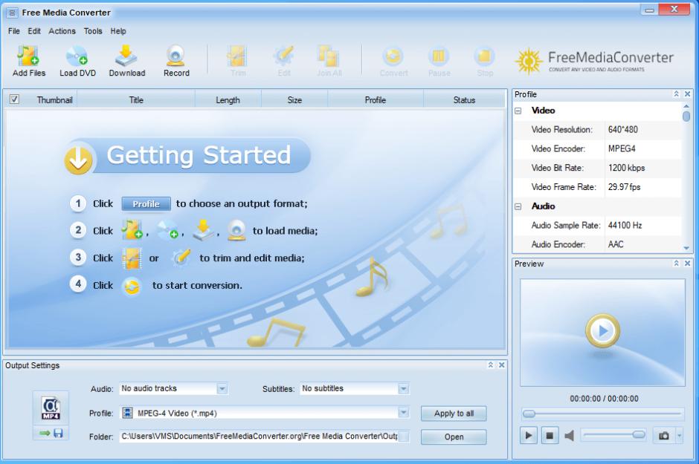Open the File menu

coord(14,31)
